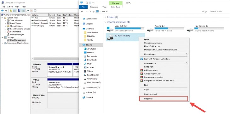
Task: Expand Folders (7) group
Action: point(105,17)
